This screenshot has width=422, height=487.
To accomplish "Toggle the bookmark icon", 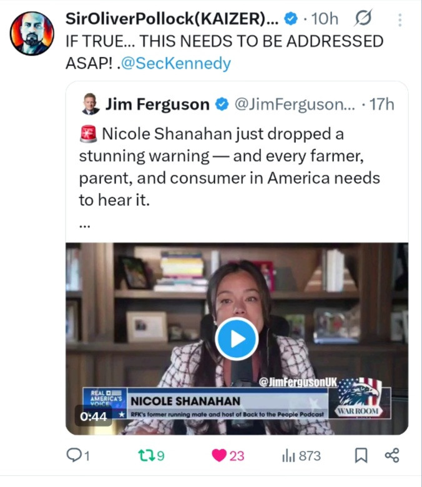I will (361, 456).
